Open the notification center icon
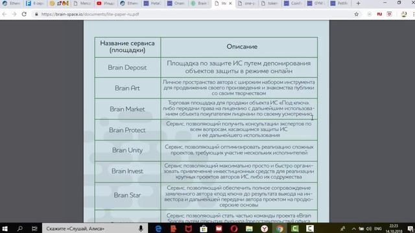415x233 pixels. pos(410,228)
